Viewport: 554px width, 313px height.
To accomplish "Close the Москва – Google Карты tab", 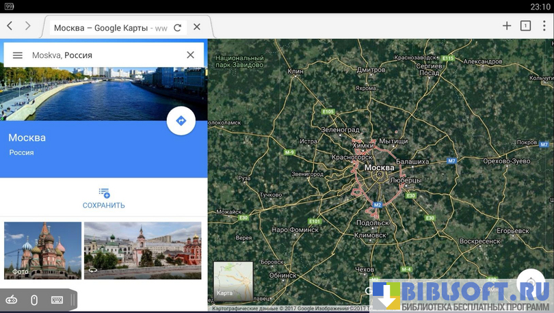I will click(x=197, y=27).
